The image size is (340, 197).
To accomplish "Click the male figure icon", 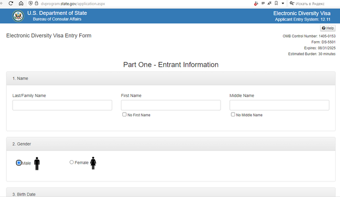I will (37, 164).
